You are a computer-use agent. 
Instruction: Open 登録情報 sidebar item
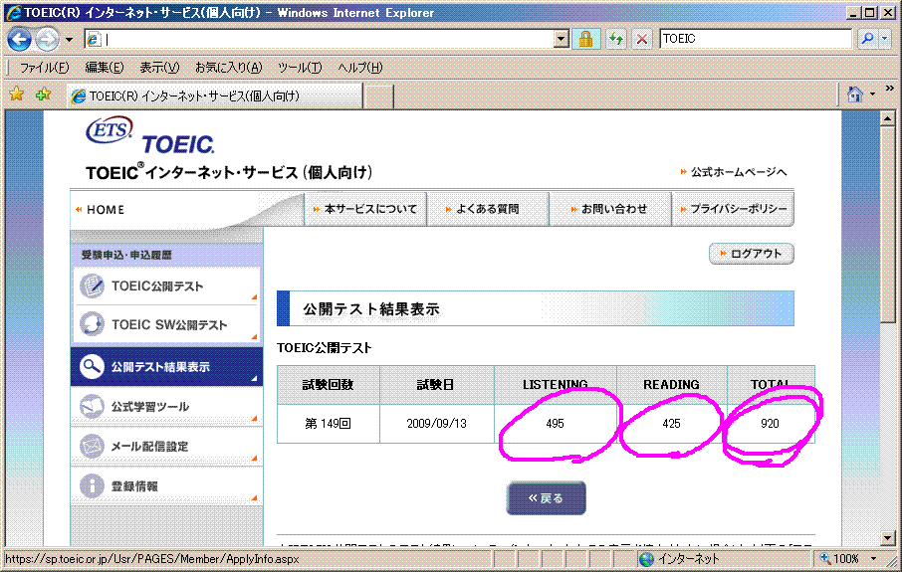[x=166, y=485]
